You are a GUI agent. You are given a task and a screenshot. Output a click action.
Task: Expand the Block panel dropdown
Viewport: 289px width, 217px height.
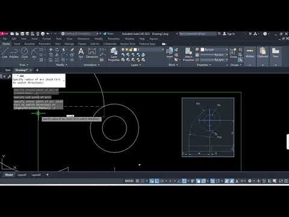point(173,65)
